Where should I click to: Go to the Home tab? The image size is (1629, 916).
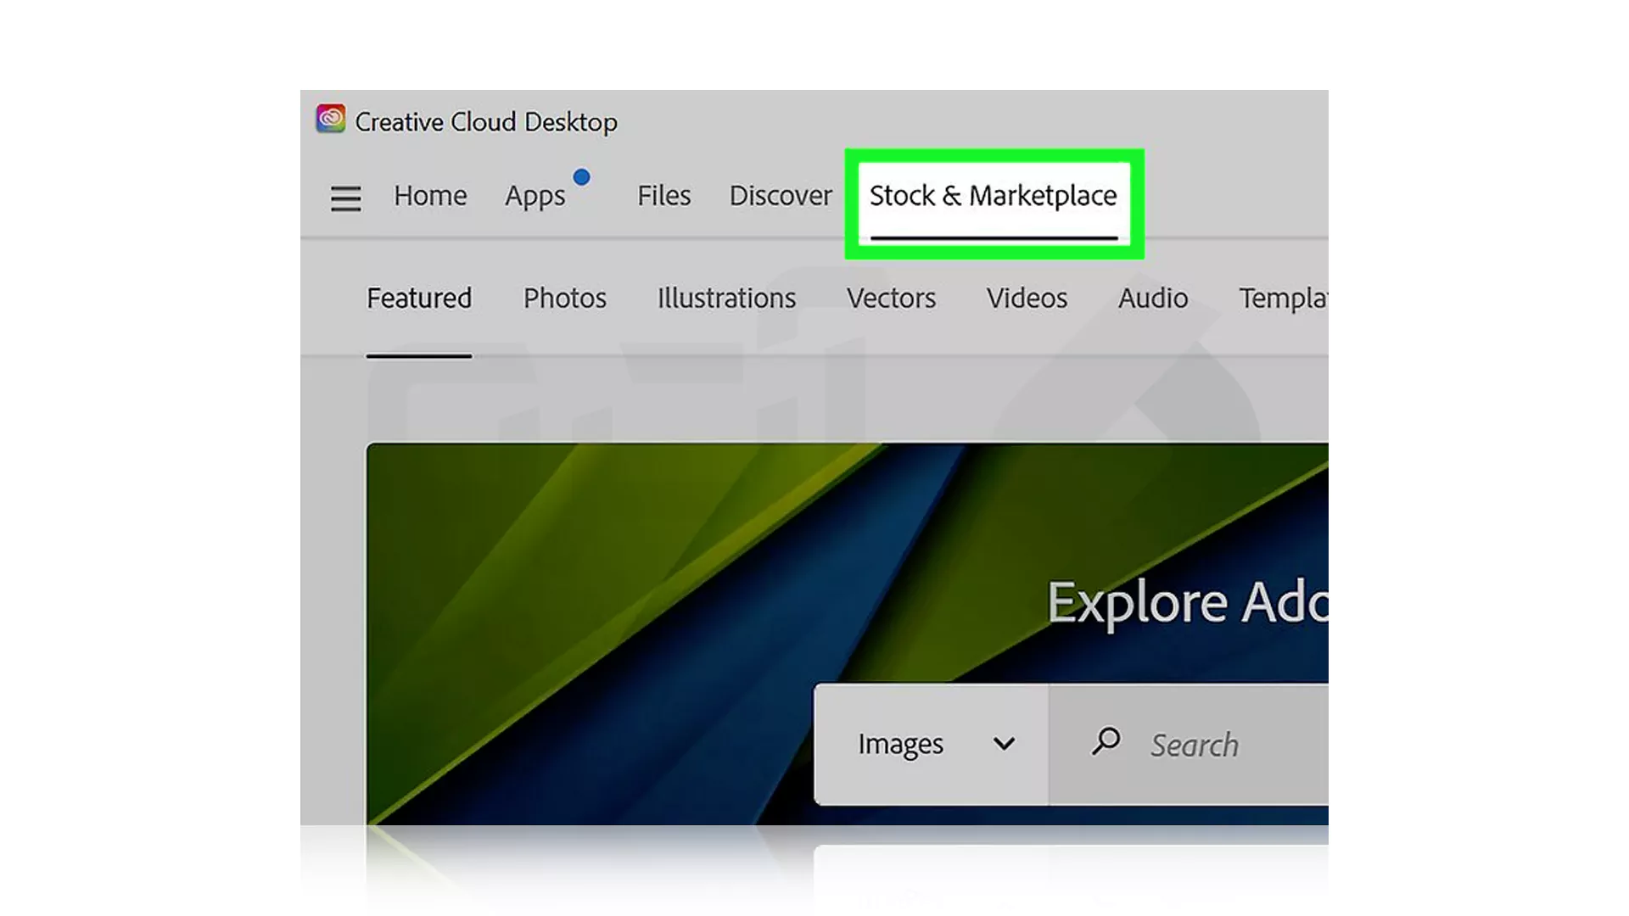point(430,196)
